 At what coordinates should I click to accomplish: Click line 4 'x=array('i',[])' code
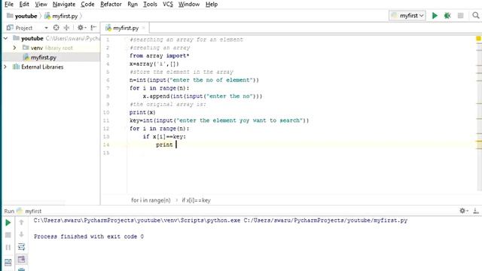pos(154,64)
